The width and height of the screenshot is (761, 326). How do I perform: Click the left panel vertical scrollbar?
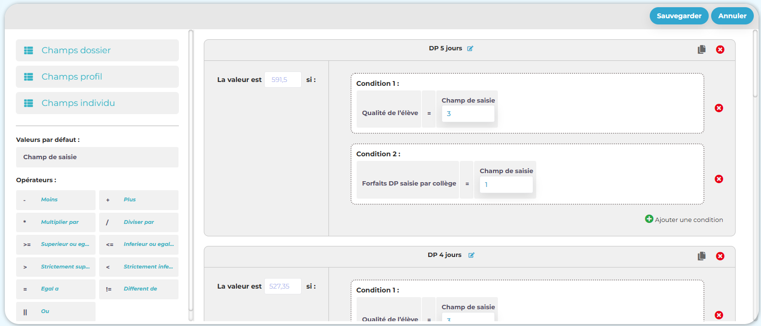tap(191, 173)
